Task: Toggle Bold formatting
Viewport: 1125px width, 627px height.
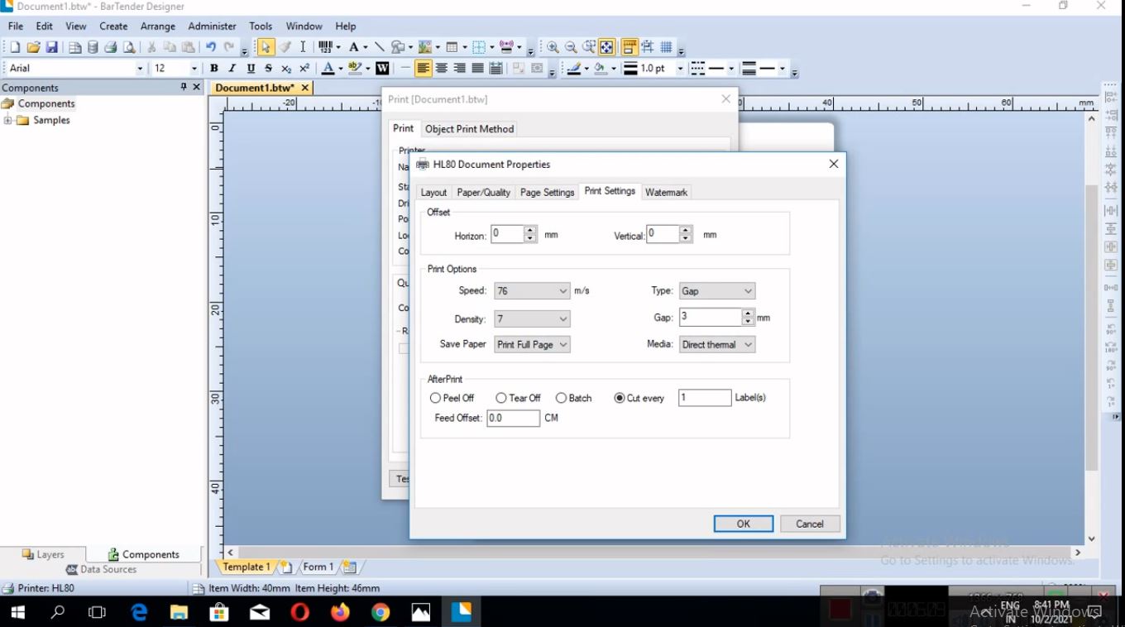Action: tap(214, 69)
